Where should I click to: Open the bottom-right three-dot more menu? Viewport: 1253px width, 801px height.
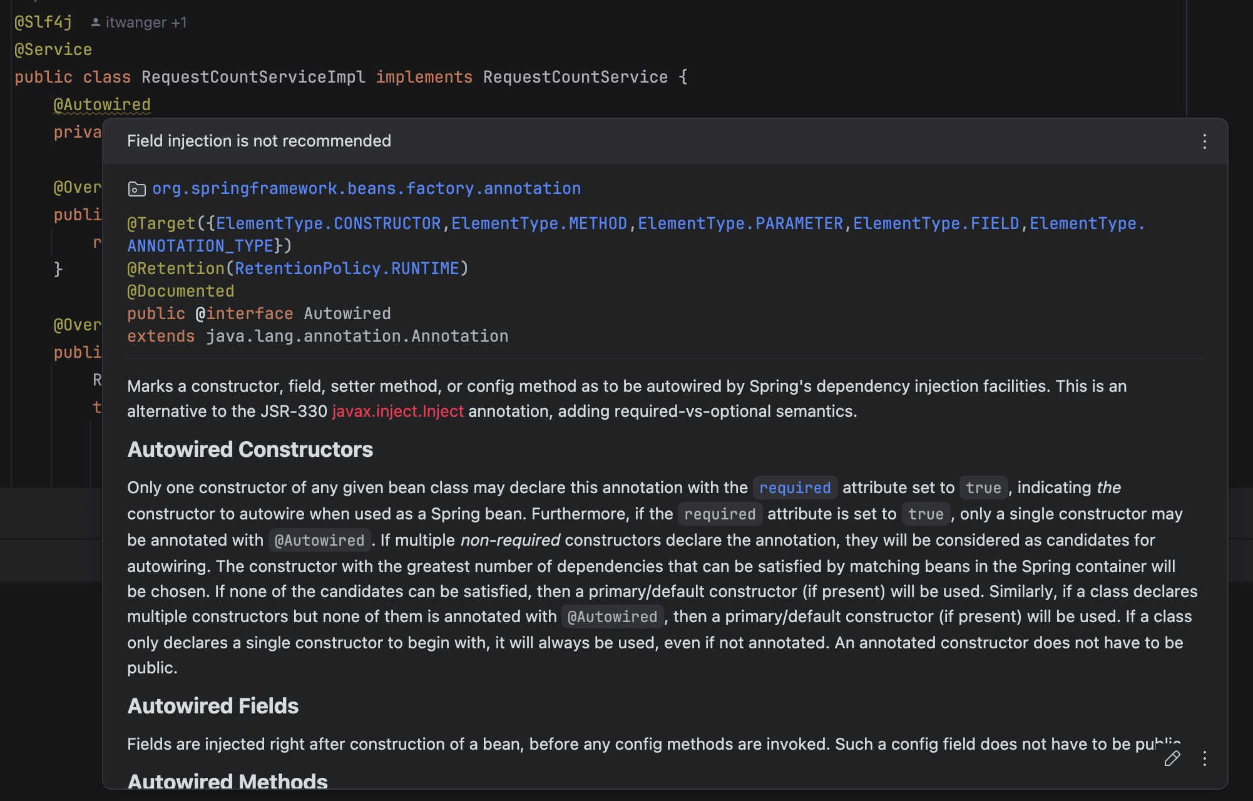pos(1204,758)
